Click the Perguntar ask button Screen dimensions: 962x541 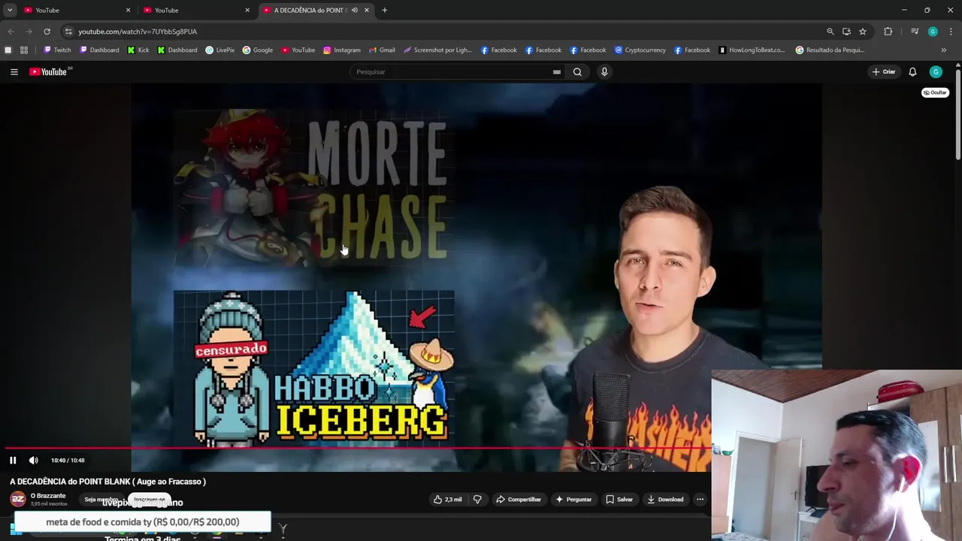click(573, 500)
